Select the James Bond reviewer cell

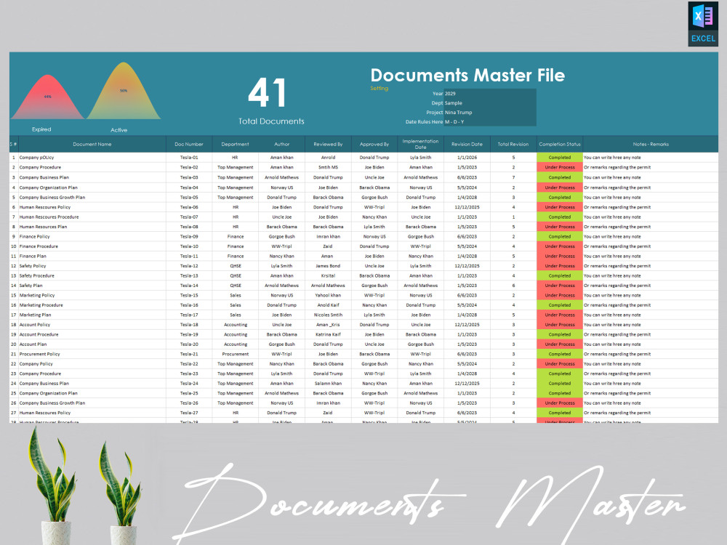click(328, 266)
